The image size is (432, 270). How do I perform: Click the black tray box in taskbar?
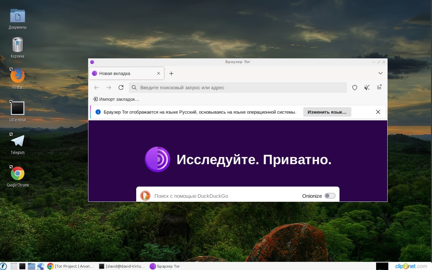pos(382,266)
